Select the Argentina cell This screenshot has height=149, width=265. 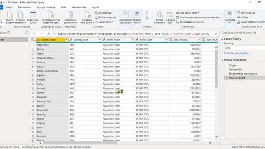(52, 75)
